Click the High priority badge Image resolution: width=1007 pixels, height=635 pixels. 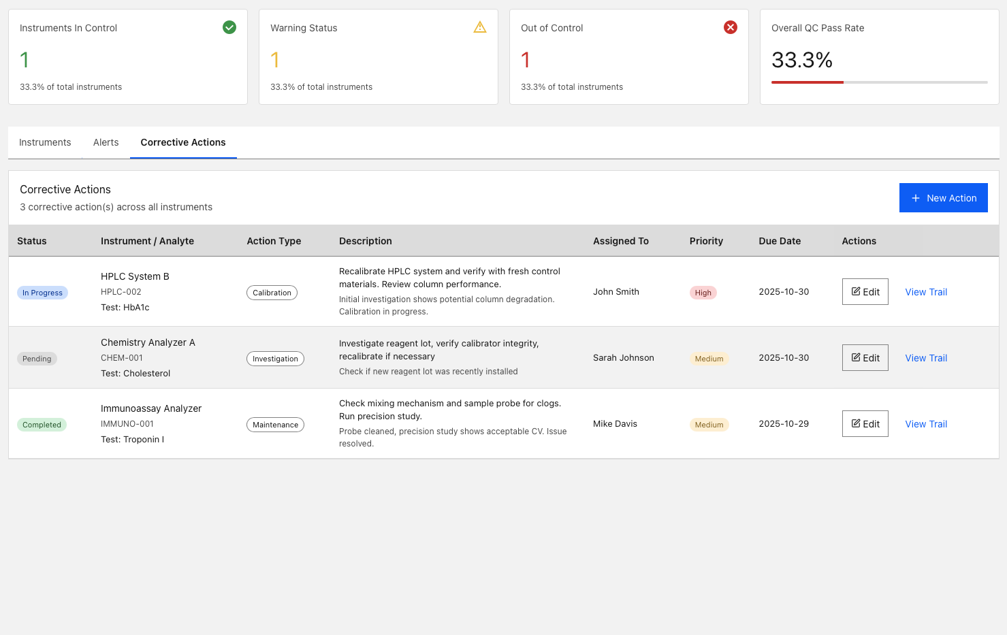[x=703, y=293]
